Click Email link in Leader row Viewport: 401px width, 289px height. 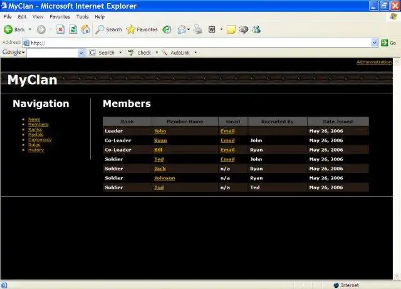pyautogui.click(x=227, y=131)
